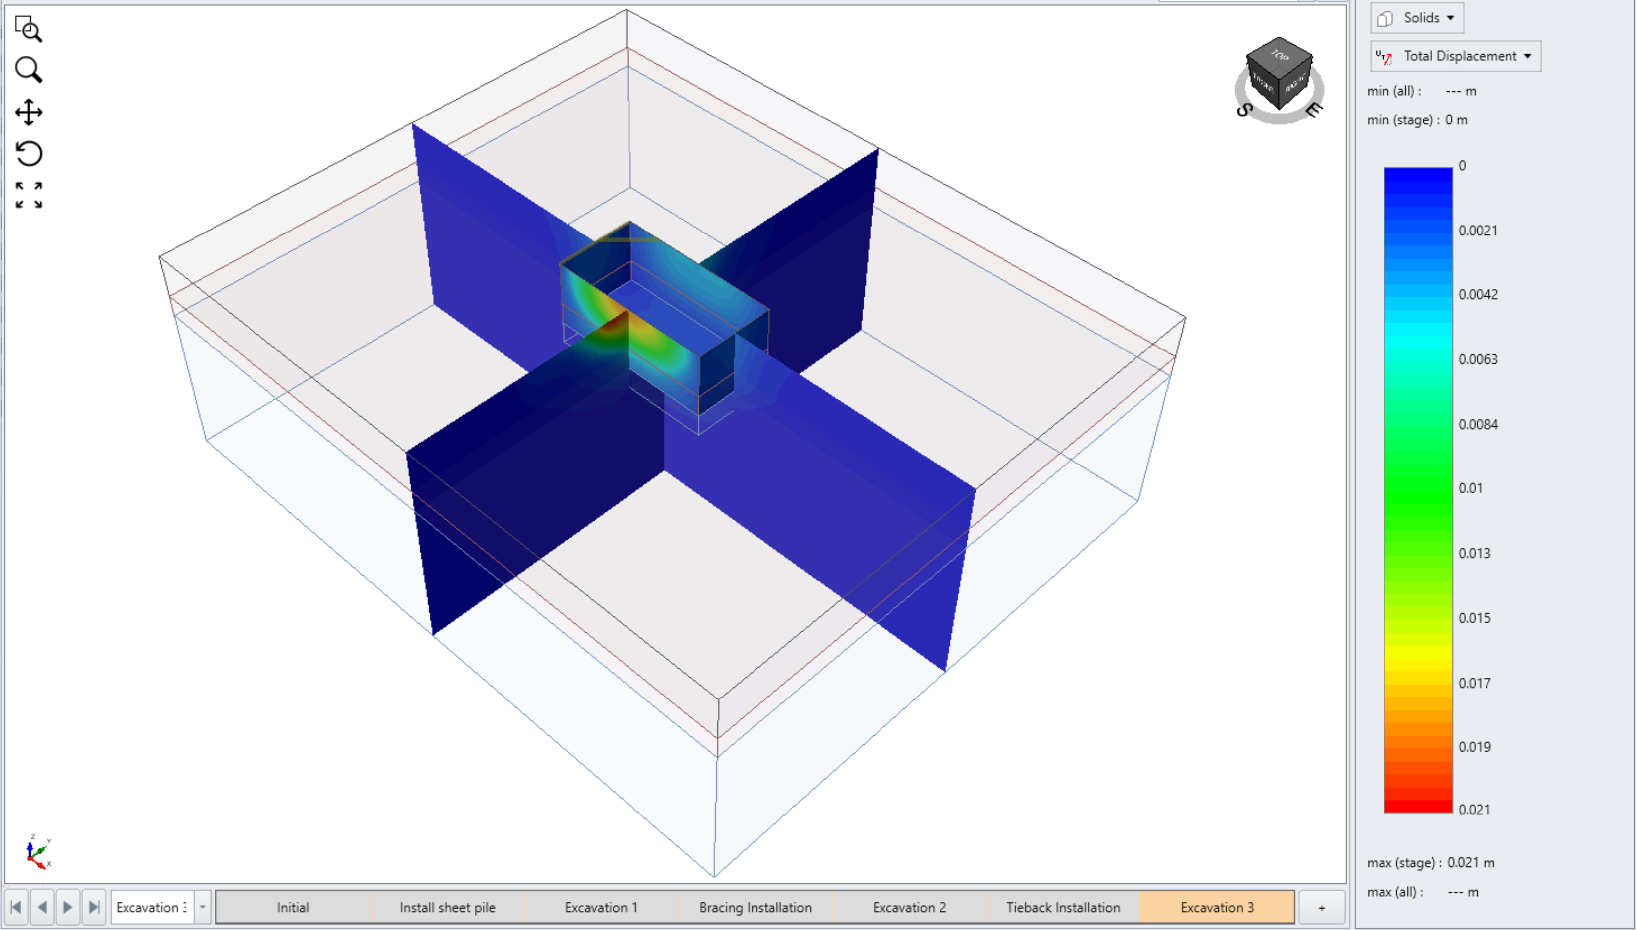1636x930 pixels.
Task: Click the max (all) readout
Action: pos(1423,892)
